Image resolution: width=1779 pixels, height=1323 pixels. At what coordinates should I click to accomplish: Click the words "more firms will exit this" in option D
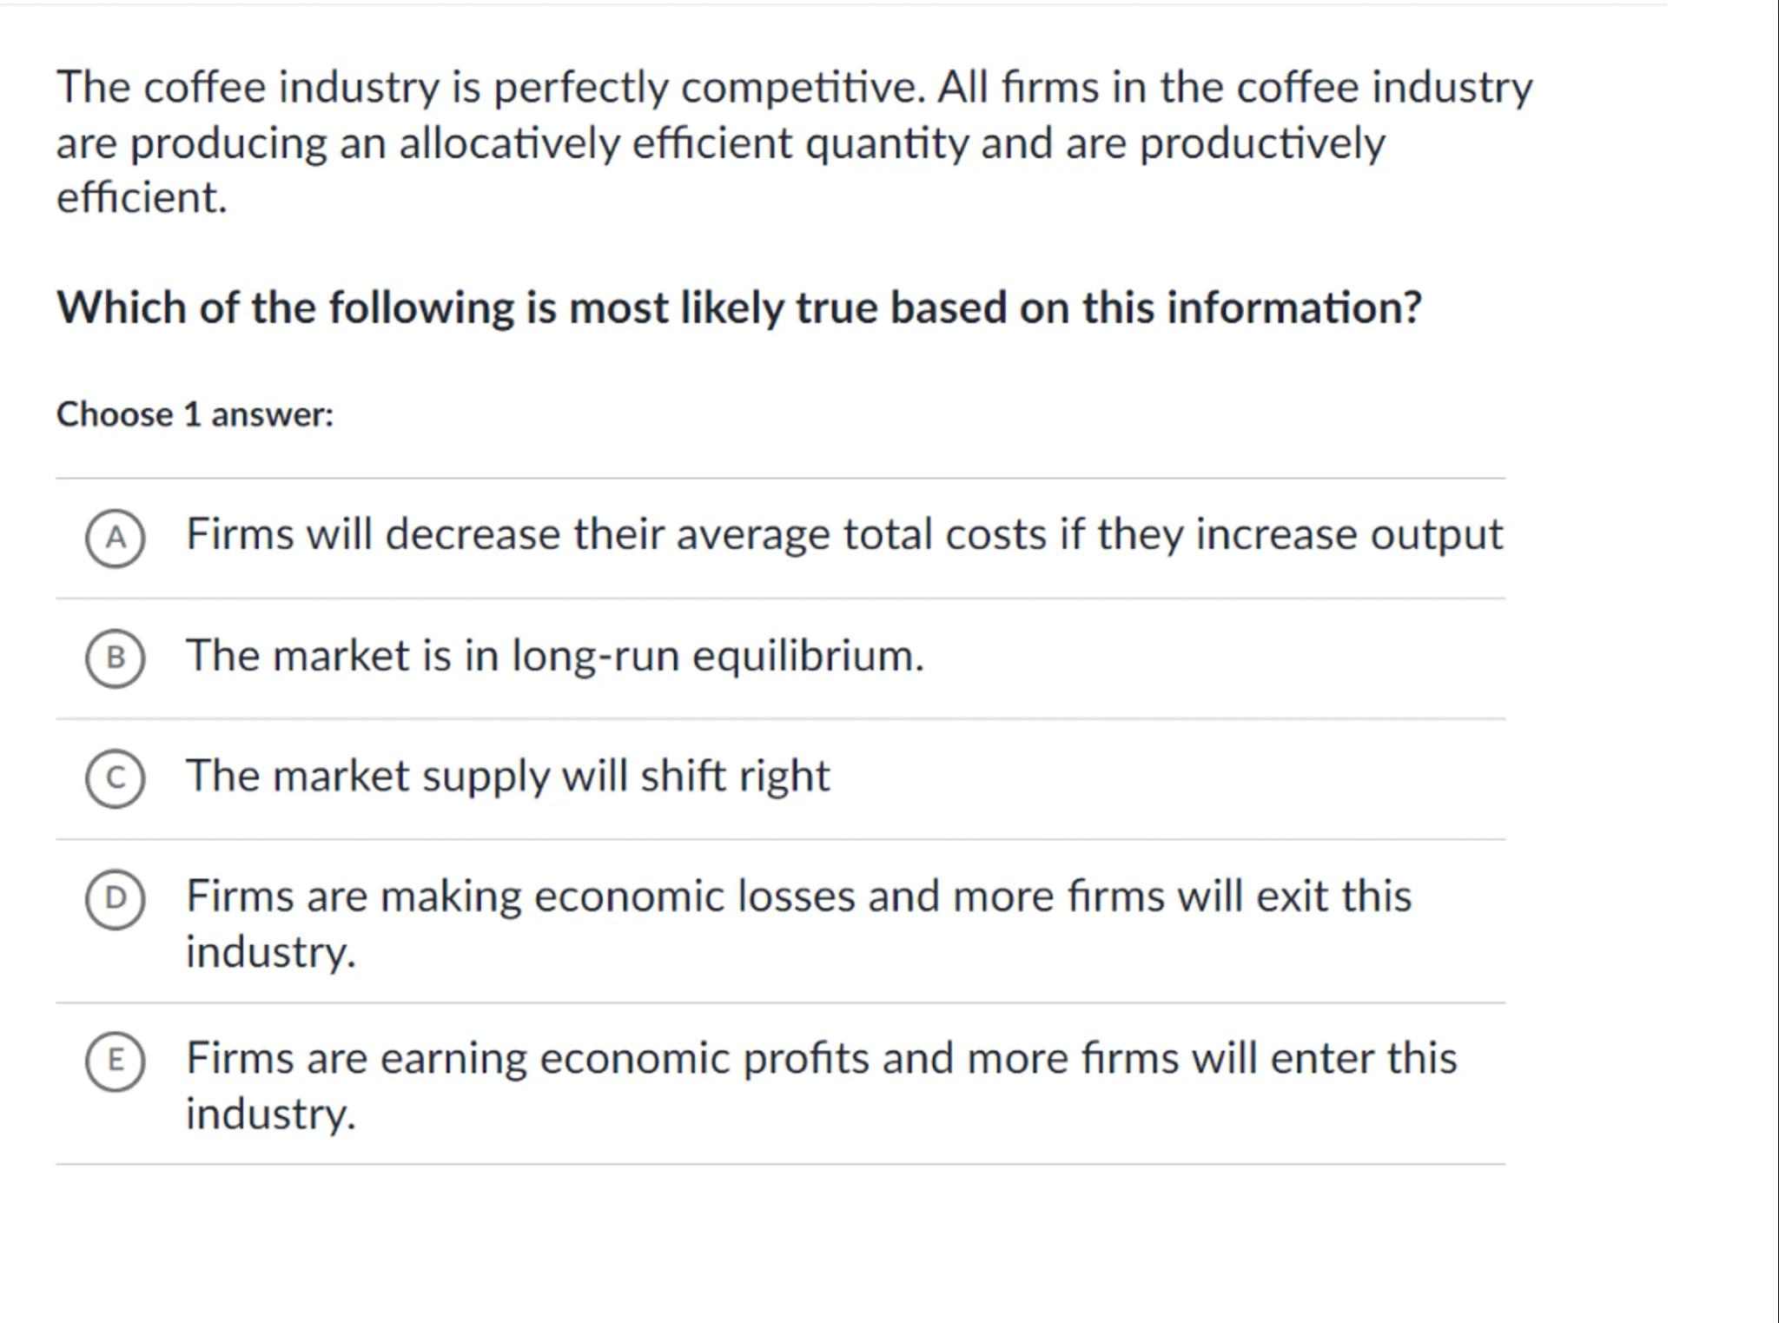tap(1181, 896)
